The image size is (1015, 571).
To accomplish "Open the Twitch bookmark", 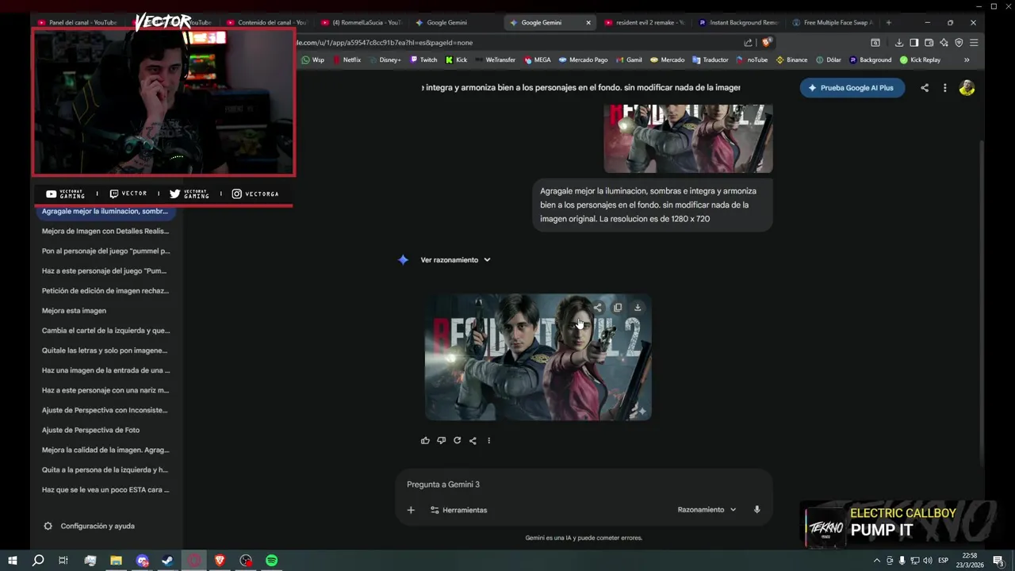I will (423, 59).
